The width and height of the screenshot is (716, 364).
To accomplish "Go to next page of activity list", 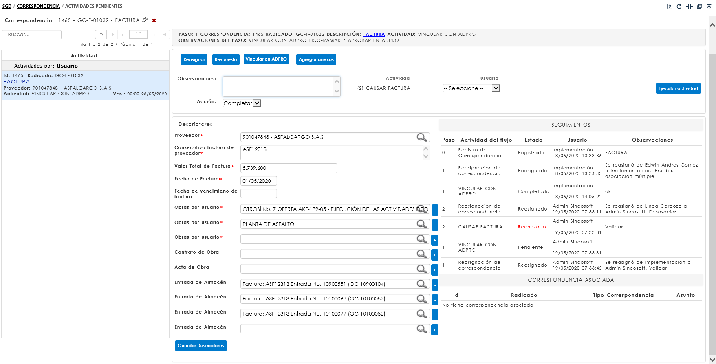I will 153,35.
